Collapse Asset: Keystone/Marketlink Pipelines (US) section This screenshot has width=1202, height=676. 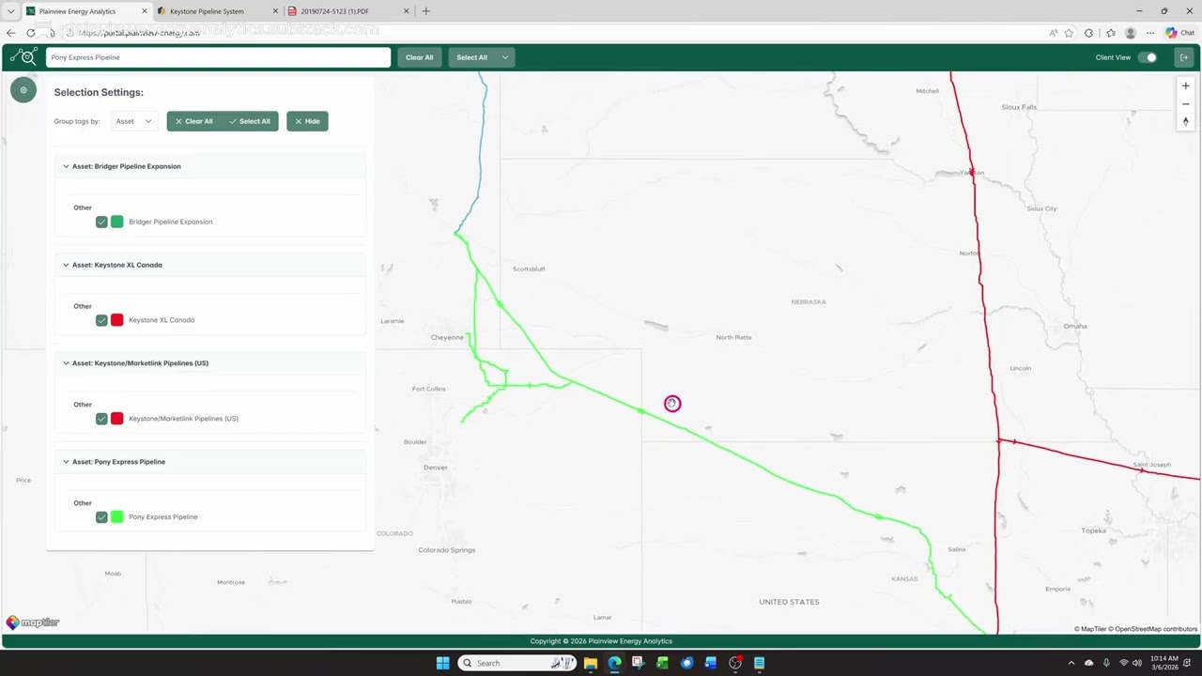click(x=66, y=363)
